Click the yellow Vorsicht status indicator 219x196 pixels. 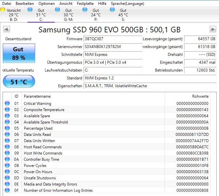pyautogui.click(x=3, y=10)
